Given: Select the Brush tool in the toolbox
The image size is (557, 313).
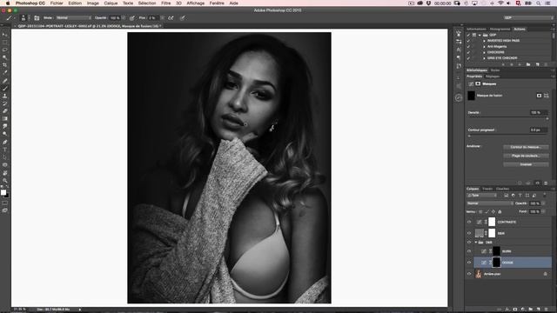Looking at the screenshot, I should coord(4,89).
